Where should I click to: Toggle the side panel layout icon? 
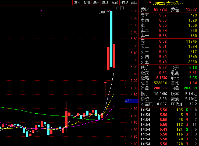122,8
